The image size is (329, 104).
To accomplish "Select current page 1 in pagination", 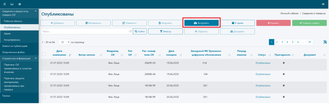I will [272, 42].
